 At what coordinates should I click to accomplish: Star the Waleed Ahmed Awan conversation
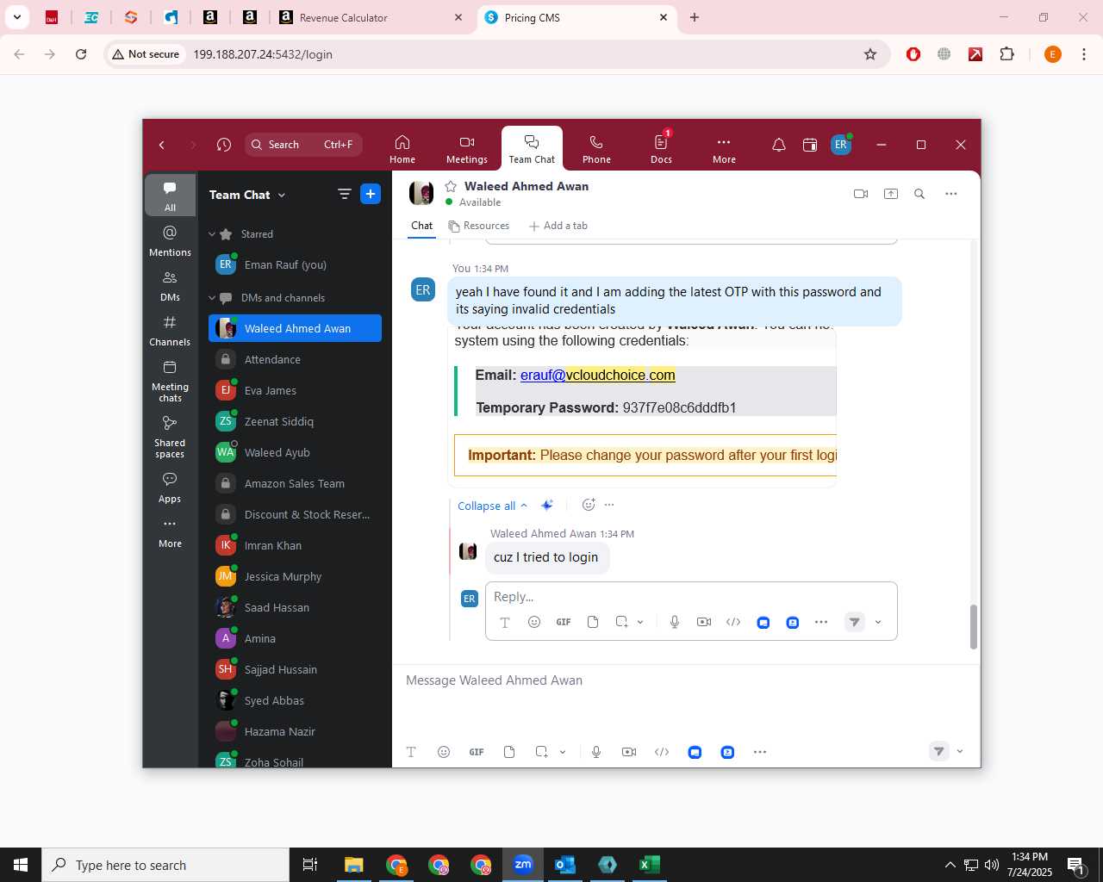451,186
